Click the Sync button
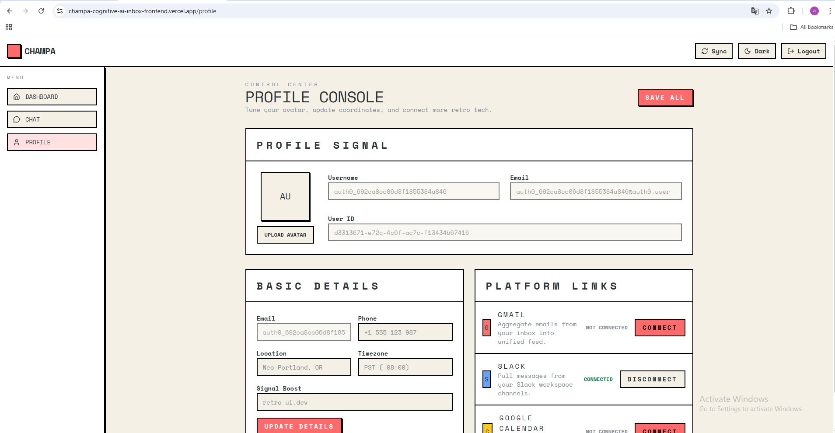This screenshot has width=835, height=433. [714, 51]
